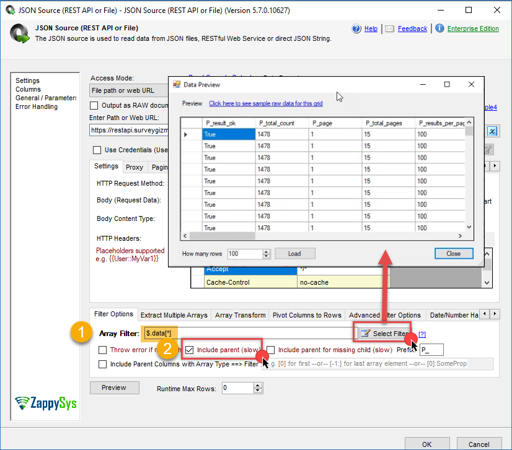This screenshot has height=450, width=512.
Task: Open the Date/Number Handling tab
Action: (x=454, y=315)
